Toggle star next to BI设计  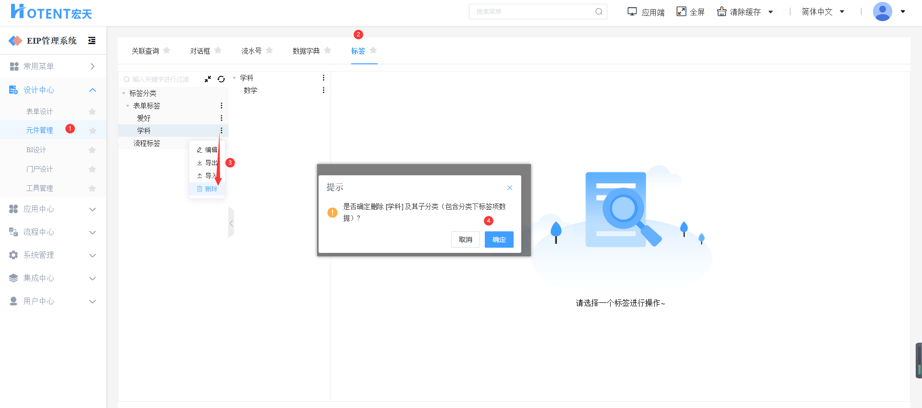point(92,150)
